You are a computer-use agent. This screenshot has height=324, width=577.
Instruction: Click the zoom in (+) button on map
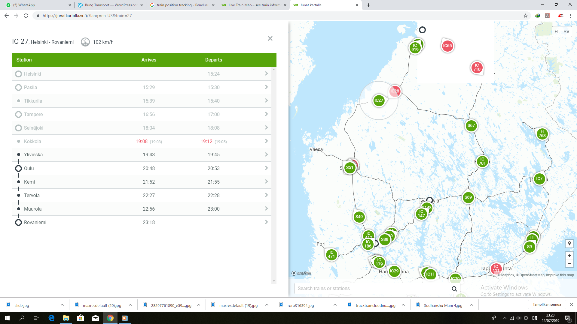click(x=569, y=256)
